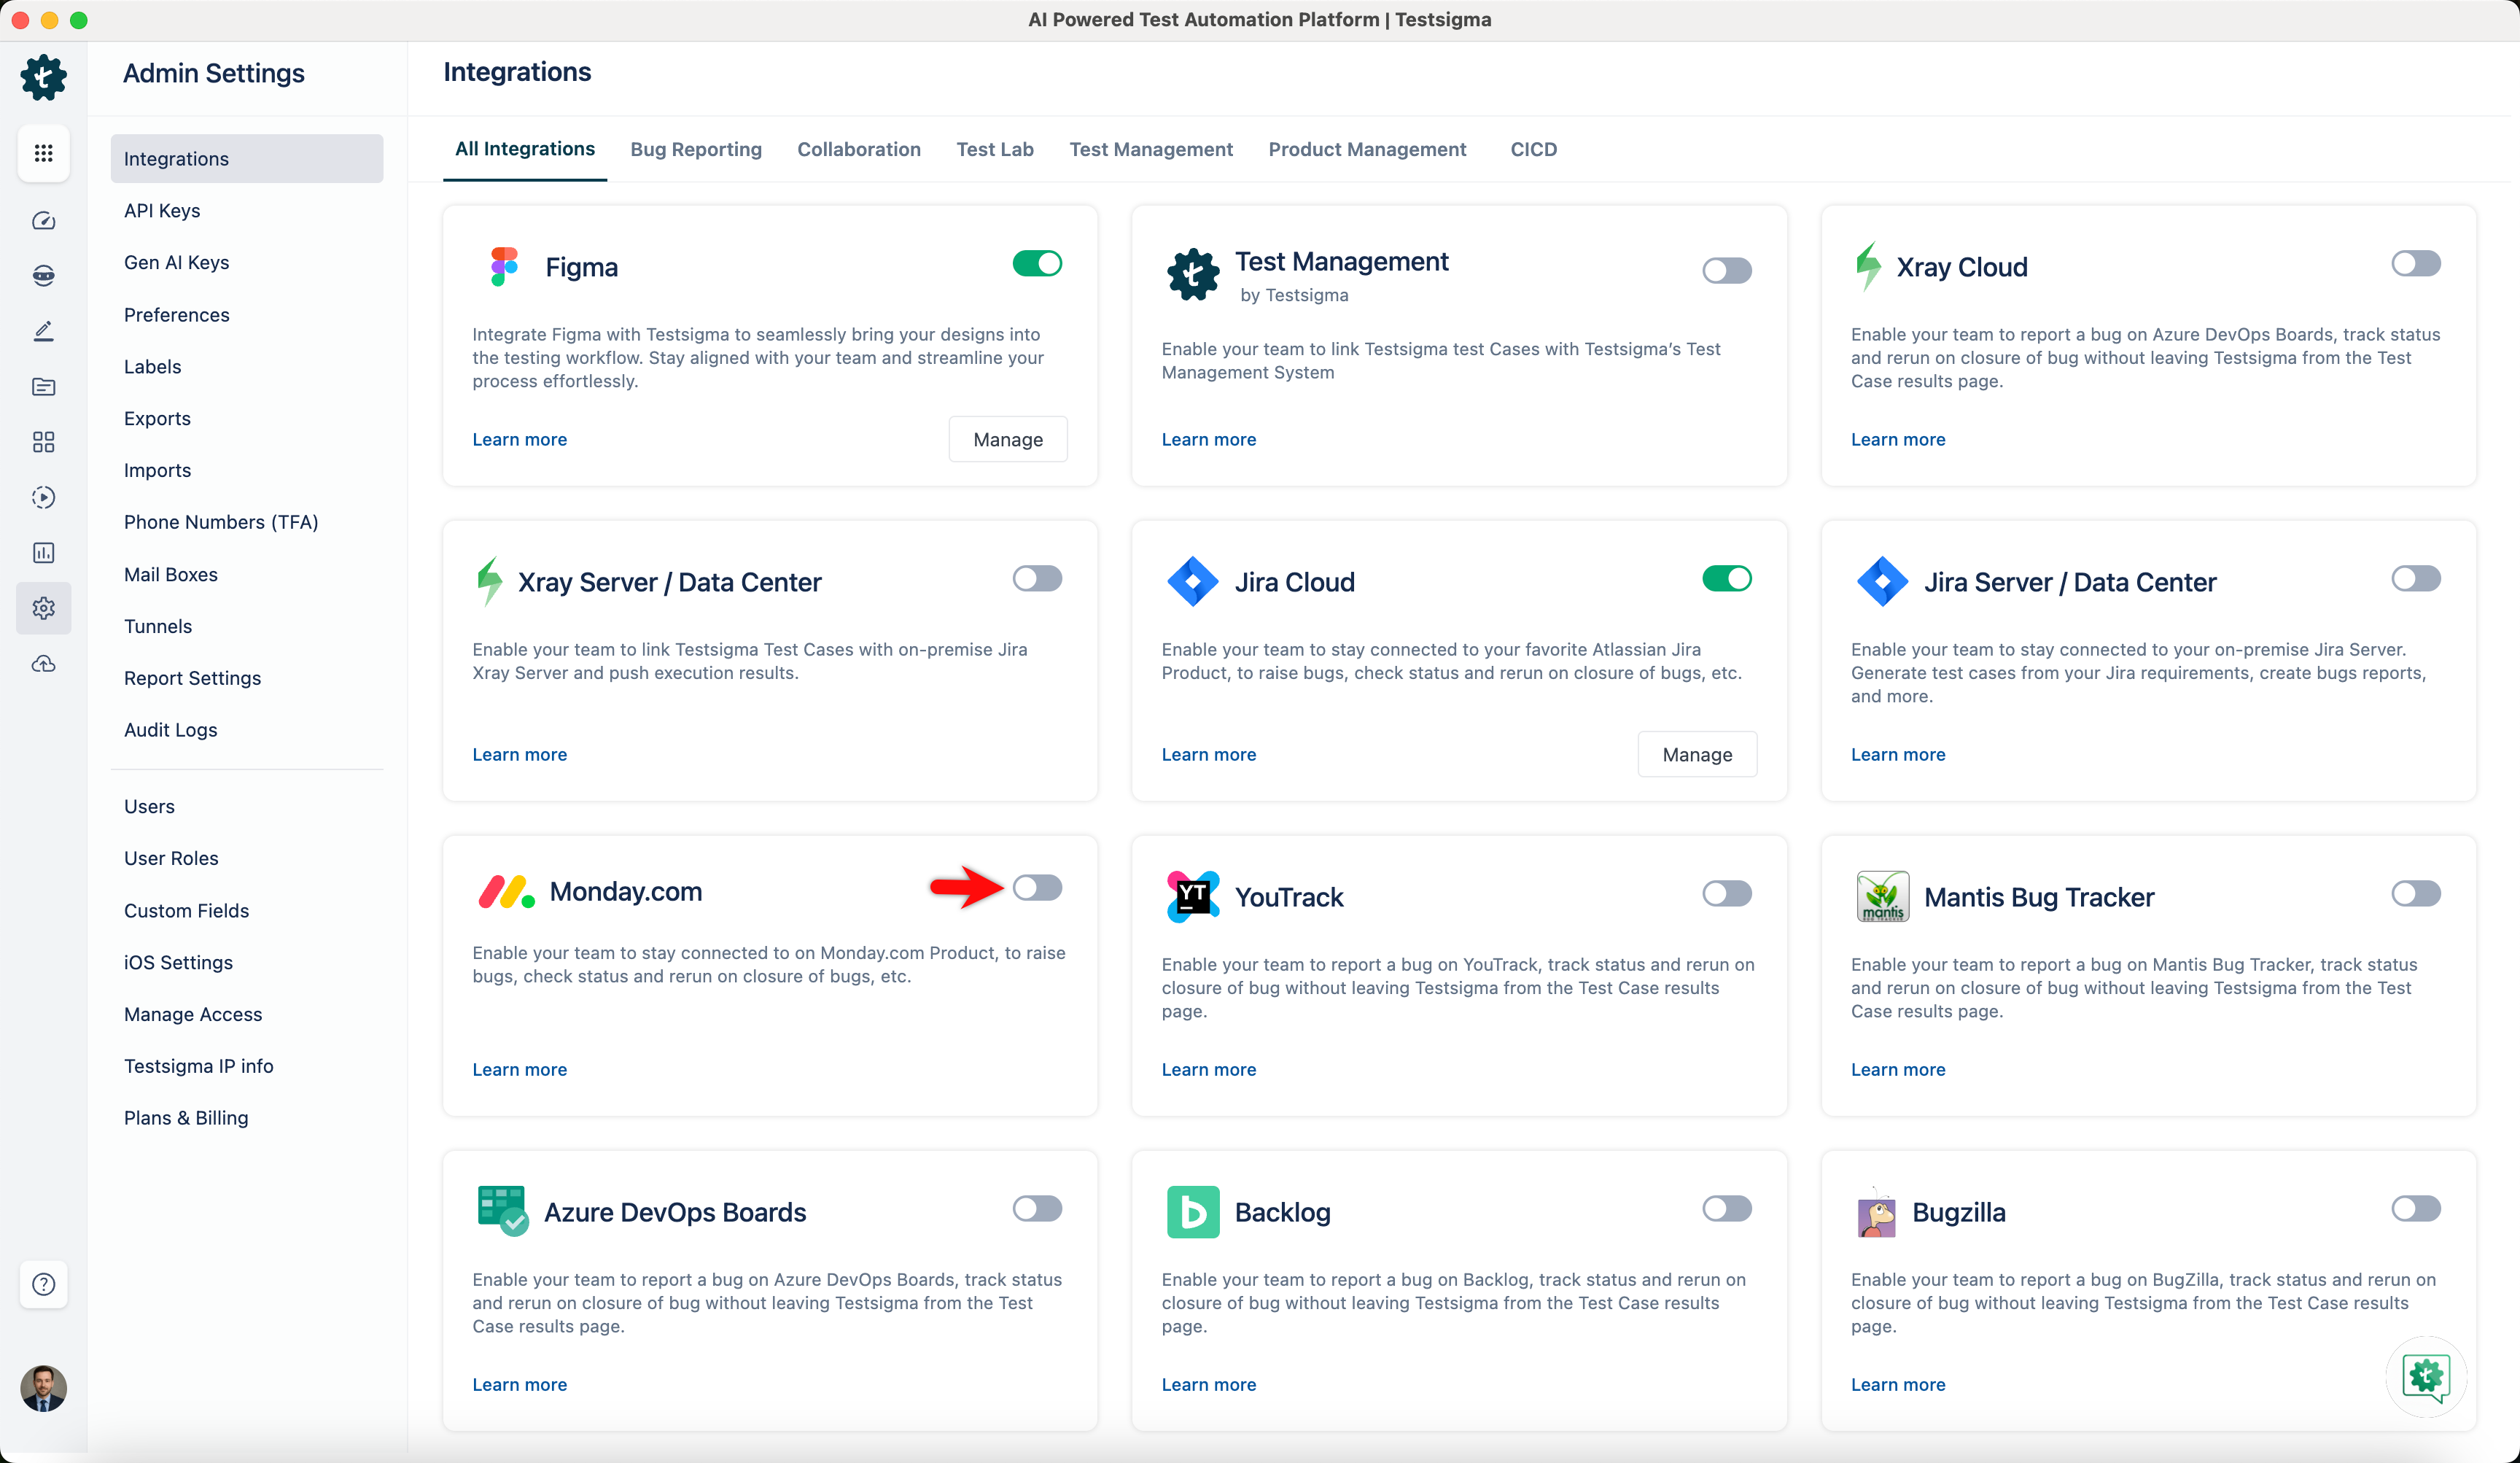Screen dimensions: 2520x1463
Task: Open the CICD tab
Action: pos(1534,149)
